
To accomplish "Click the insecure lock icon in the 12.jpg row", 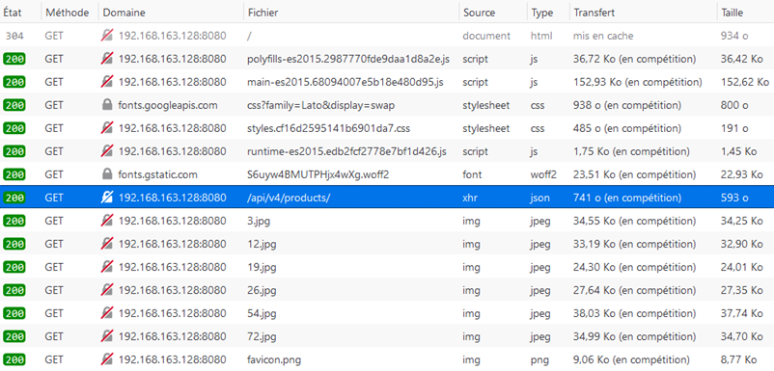I will tap(107, 244).
